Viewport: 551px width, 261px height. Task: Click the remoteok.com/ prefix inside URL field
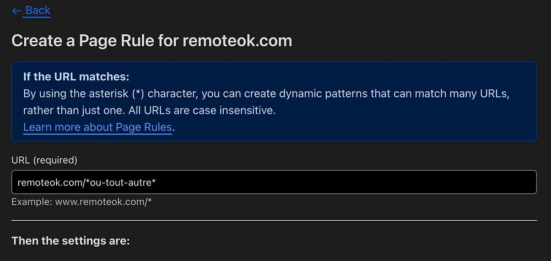click(51, 182)
